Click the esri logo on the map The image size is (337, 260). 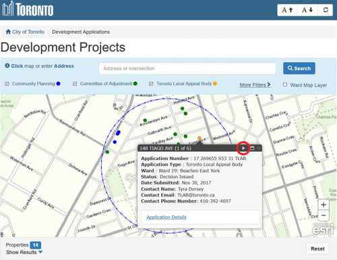pos(323,229)
